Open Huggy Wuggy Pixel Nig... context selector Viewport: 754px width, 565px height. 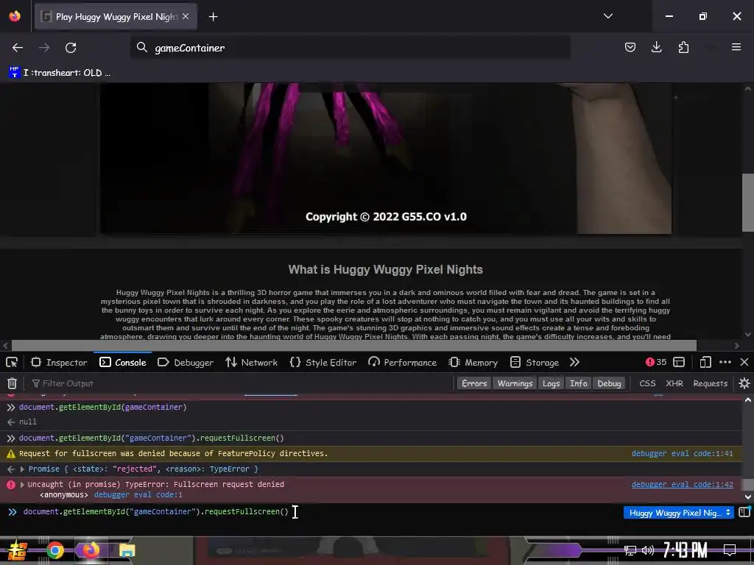[x=678, y=513]
